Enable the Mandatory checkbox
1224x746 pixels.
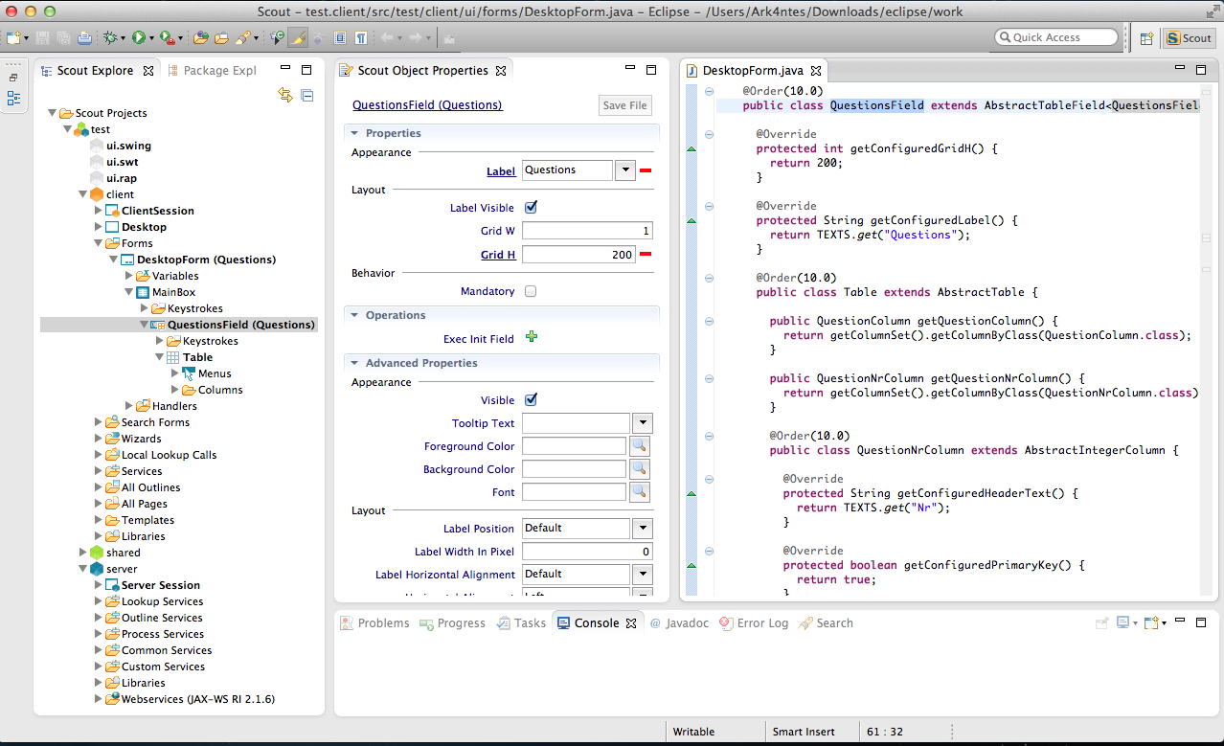pos(532,291)
